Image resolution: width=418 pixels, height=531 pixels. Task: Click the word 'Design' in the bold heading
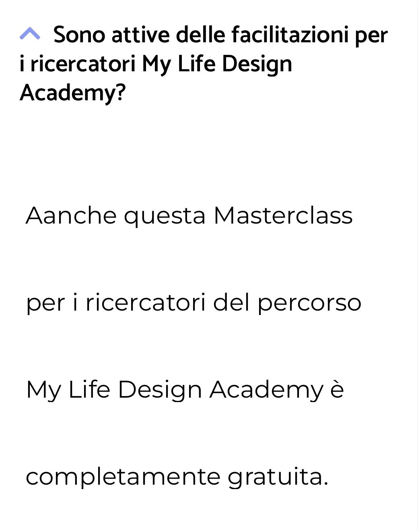click(257, 64)
